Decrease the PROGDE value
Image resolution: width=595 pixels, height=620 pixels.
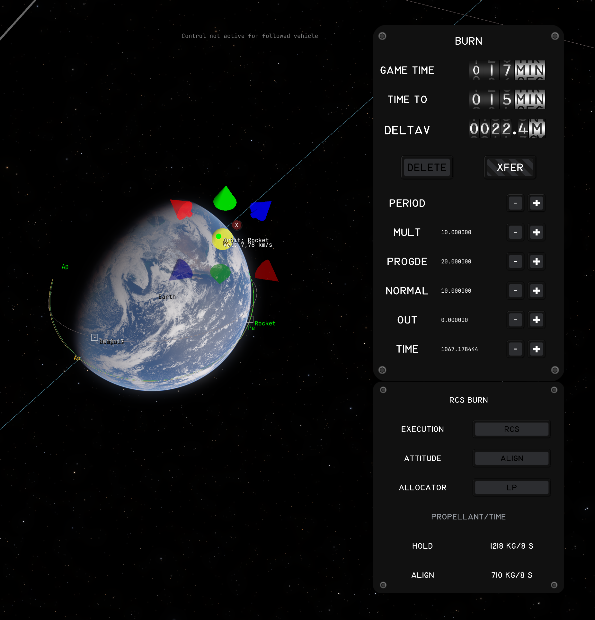point(515,261)
